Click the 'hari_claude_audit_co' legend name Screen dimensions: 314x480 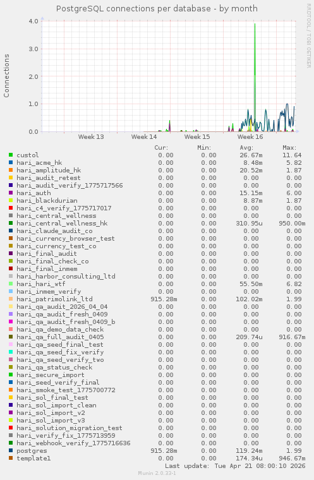[x=54, y=231]
